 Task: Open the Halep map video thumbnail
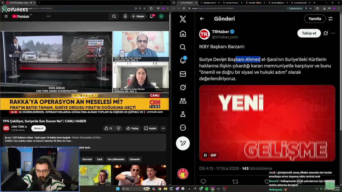point(95,175)
